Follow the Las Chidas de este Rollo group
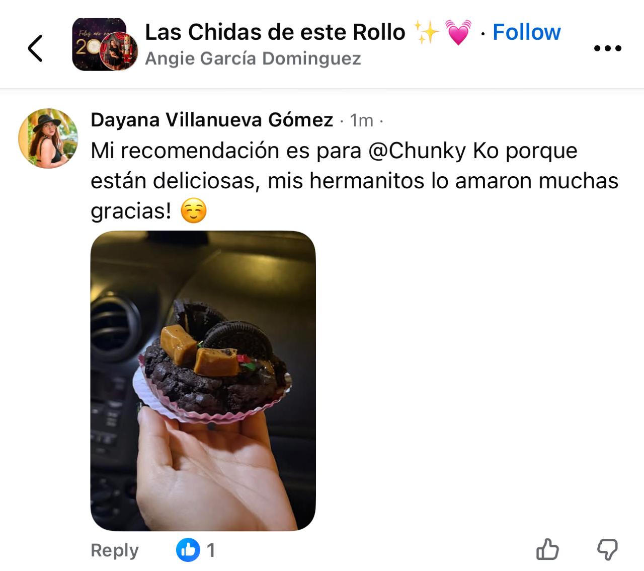Screen dimensions: 644x571 click(x=526, y=32)
